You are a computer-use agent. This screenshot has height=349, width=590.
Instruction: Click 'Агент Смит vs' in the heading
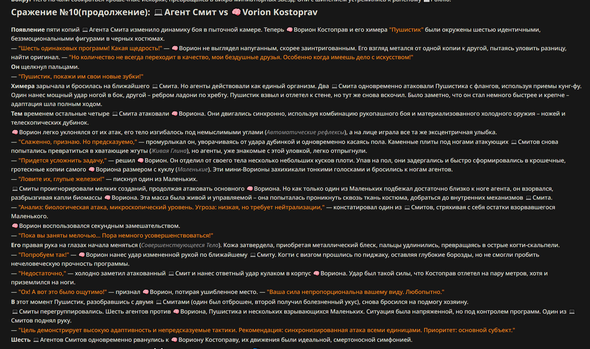coord(196,12)
